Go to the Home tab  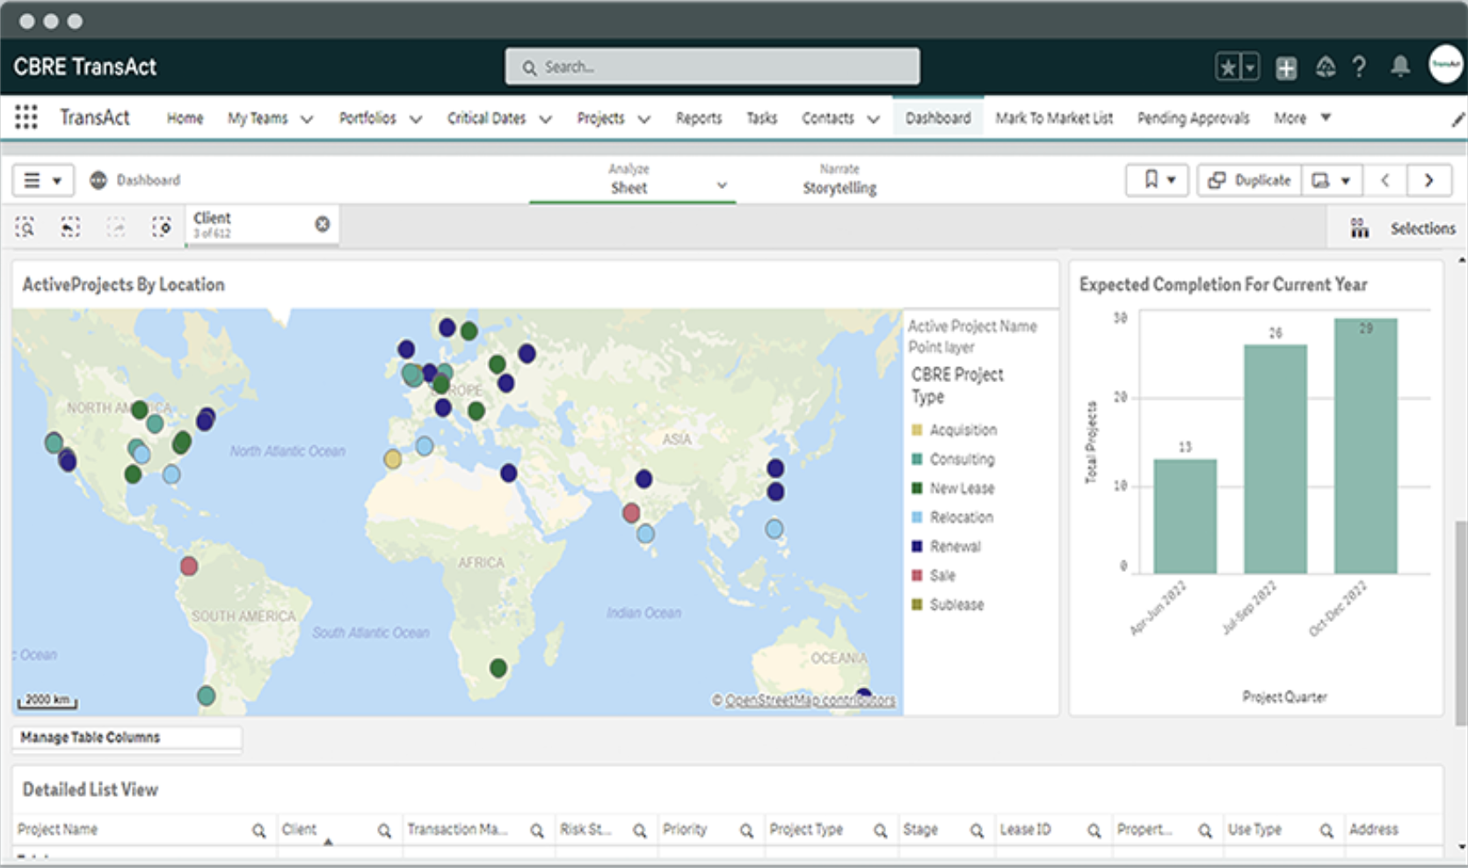pos(185,118)
